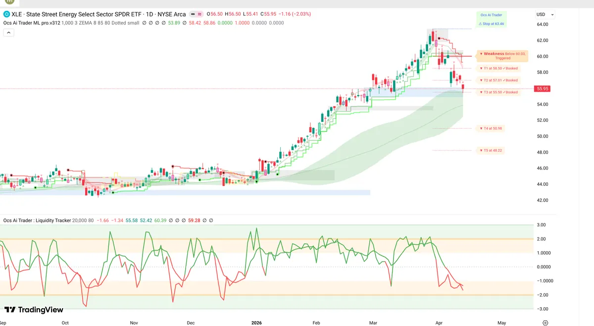Click the Nov label on time axis

(134, 323)
